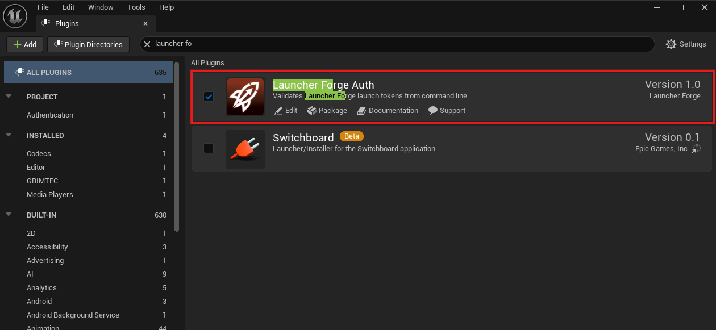Click the Version 0.1 label
Image resolution: width=716 pixels, height=330 pixels.
(x=673, y=137)
